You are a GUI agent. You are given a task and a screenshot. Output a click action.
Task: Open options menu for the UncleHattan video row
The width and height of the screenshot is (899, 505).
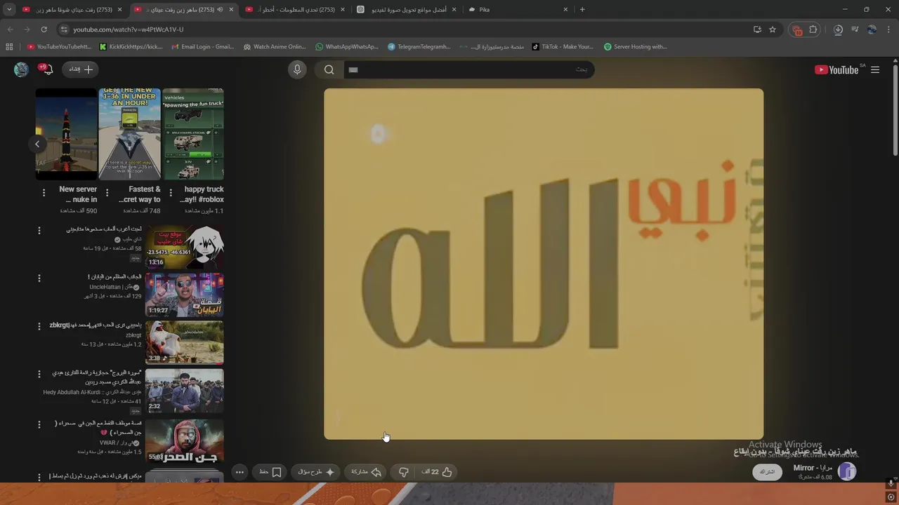39,278
